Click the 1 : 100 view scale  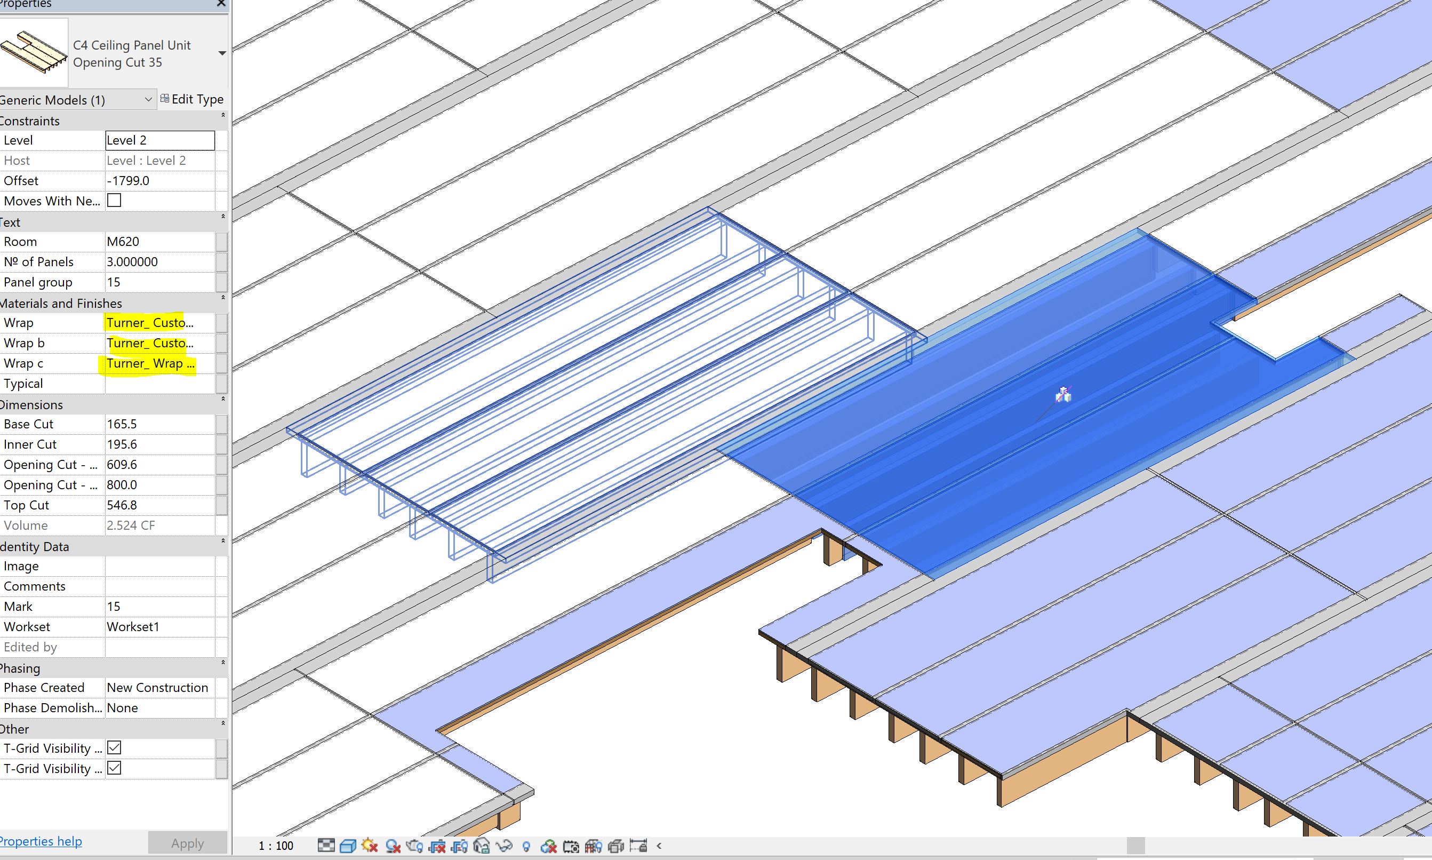tap(276, 846)
